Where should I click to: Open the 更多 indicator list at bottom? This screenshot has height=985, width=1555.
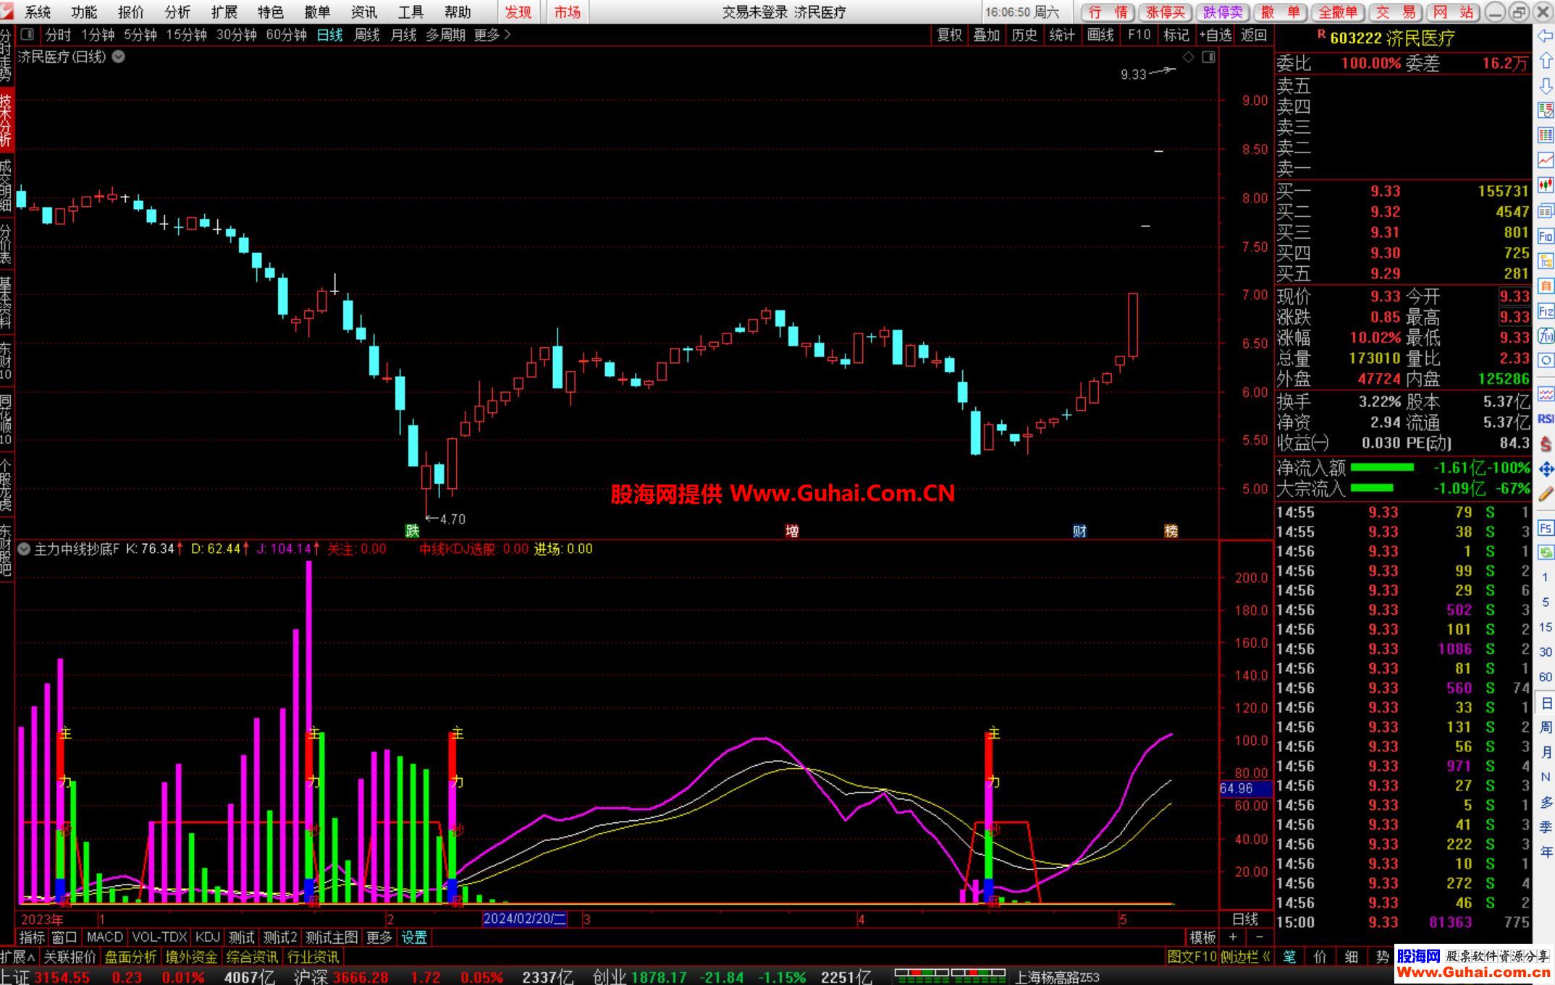point(379,937)
